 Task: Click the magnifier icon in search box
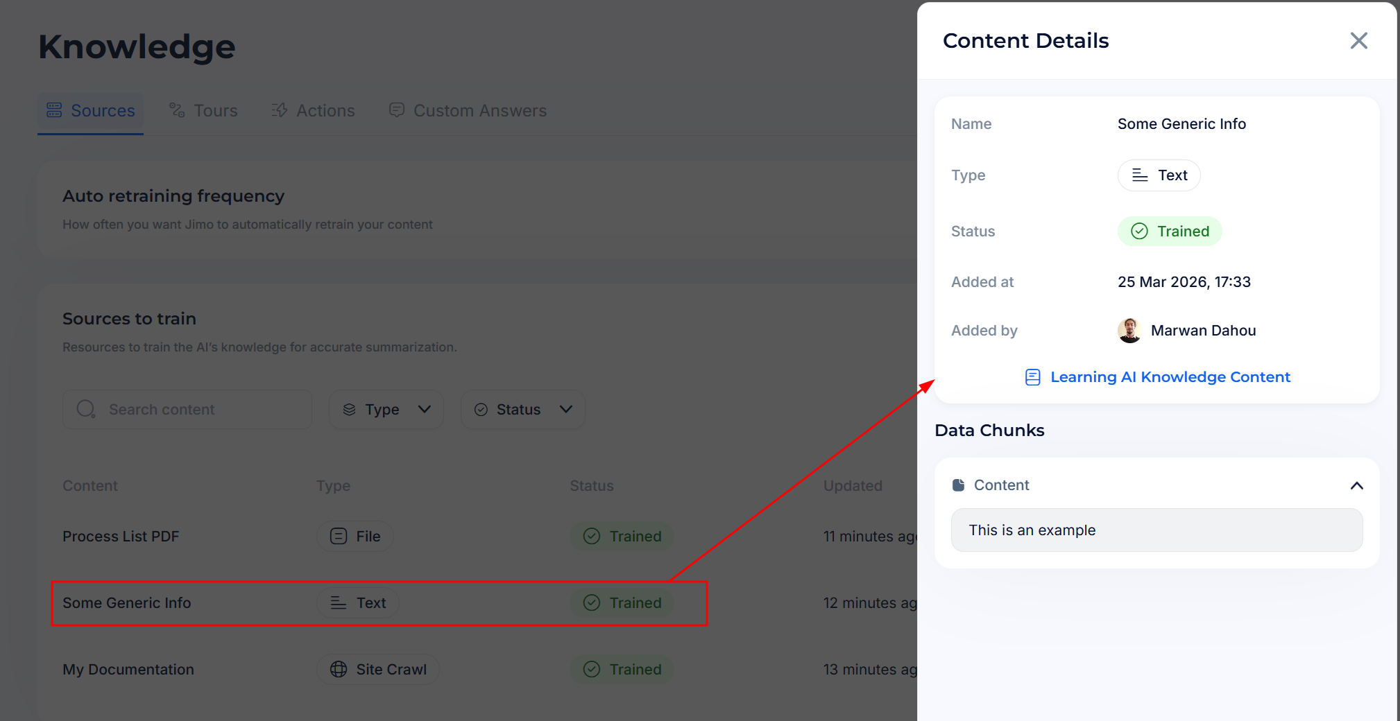[86, 410]
